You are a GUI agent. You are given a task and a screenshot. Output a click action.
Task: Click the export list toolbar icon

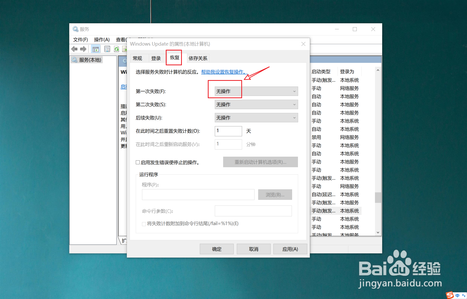pyautogui.click(x=125, y=49)
